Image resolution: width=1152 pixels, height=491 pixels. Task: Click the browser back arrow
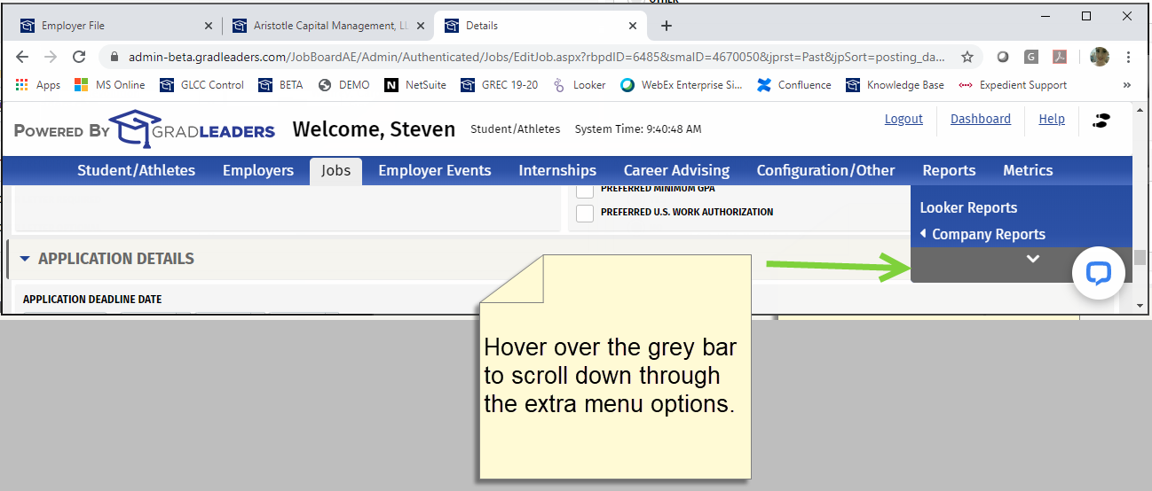[22, 57]
